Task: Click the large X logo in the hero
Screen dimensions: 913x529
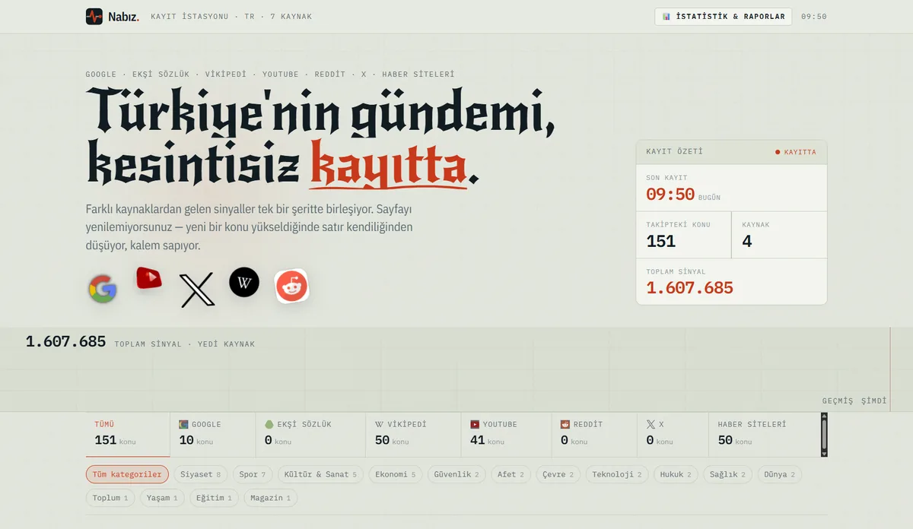Action: click(197, 290)
